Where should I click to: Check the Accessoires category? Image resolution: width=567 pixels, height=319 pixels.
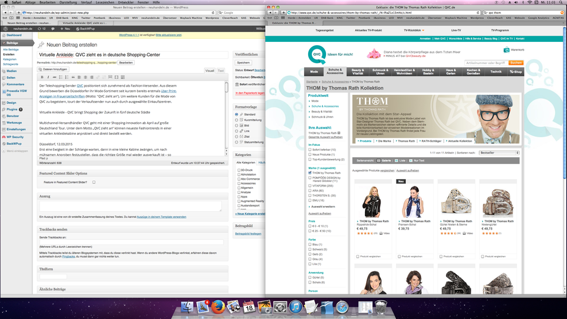coord(239,184)
